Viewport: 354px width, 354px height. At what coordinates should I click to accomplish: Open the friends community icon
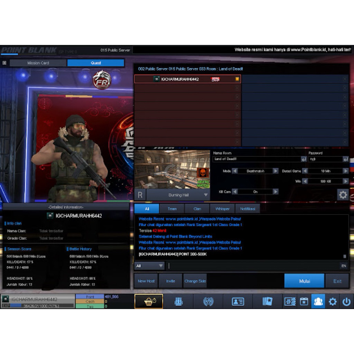[x=318, y=301]
